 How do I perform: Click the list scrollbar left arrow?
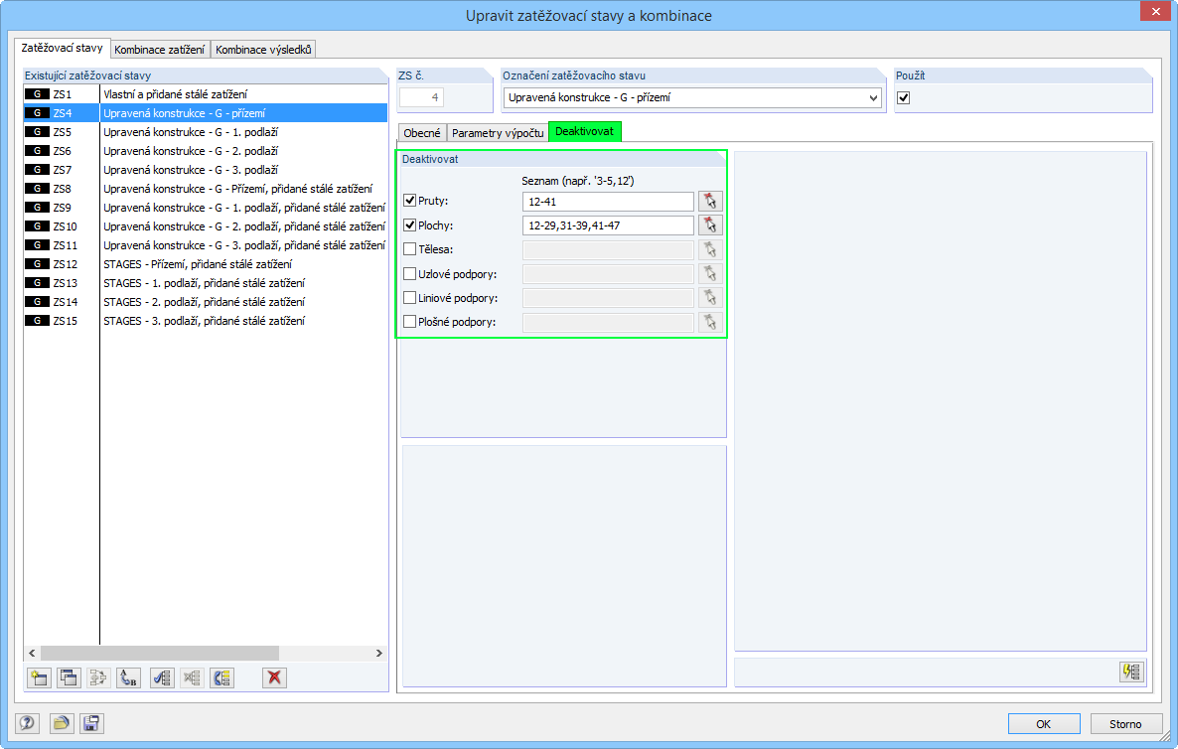click(32, 653)
